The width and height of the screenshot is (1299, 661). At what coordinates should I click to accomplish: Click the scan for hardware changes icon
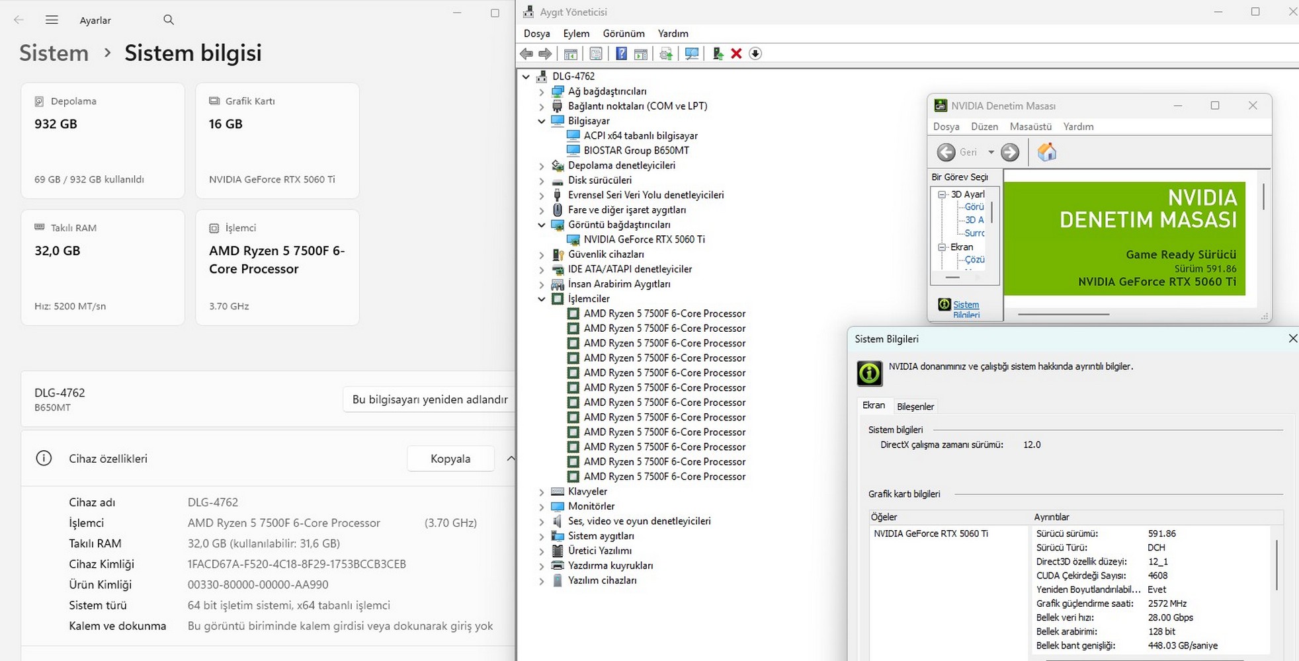click(692, 54)
